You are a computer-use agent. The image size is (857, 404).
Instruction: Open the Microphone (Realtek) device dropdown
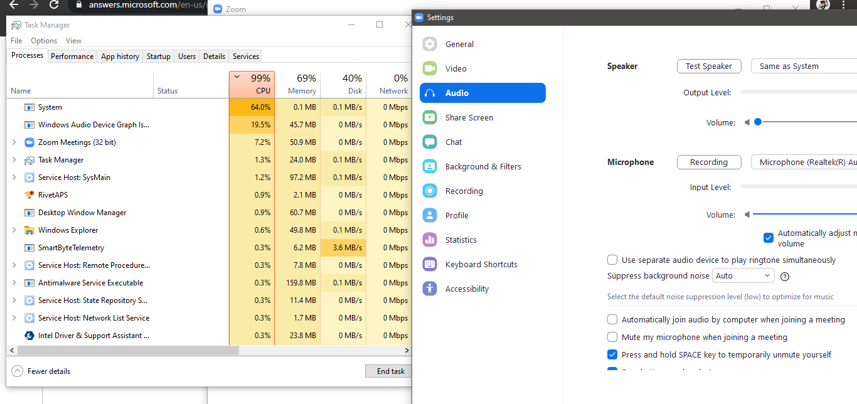click(804, 162)
